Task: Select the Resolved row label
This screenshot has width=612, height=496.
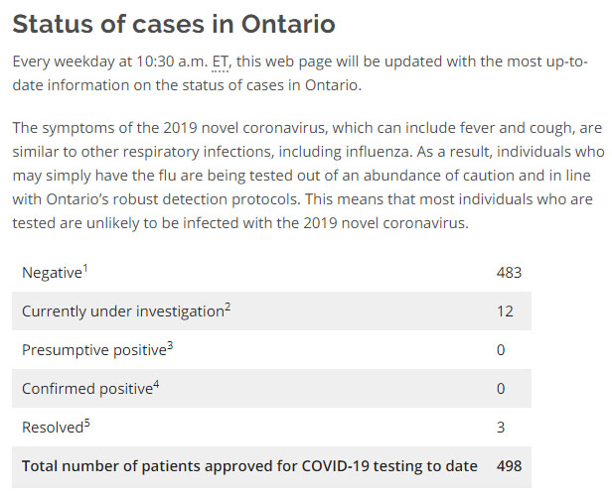Action: point(54,428)
